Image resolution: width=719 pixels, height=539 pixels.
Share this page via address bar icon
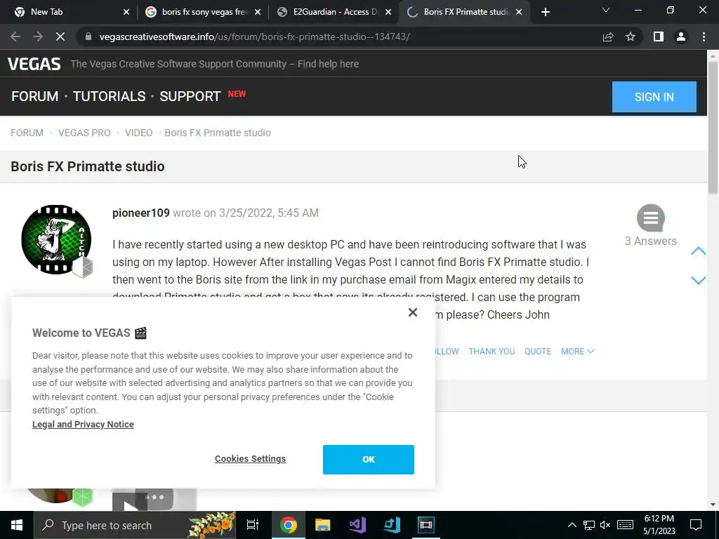608,36
